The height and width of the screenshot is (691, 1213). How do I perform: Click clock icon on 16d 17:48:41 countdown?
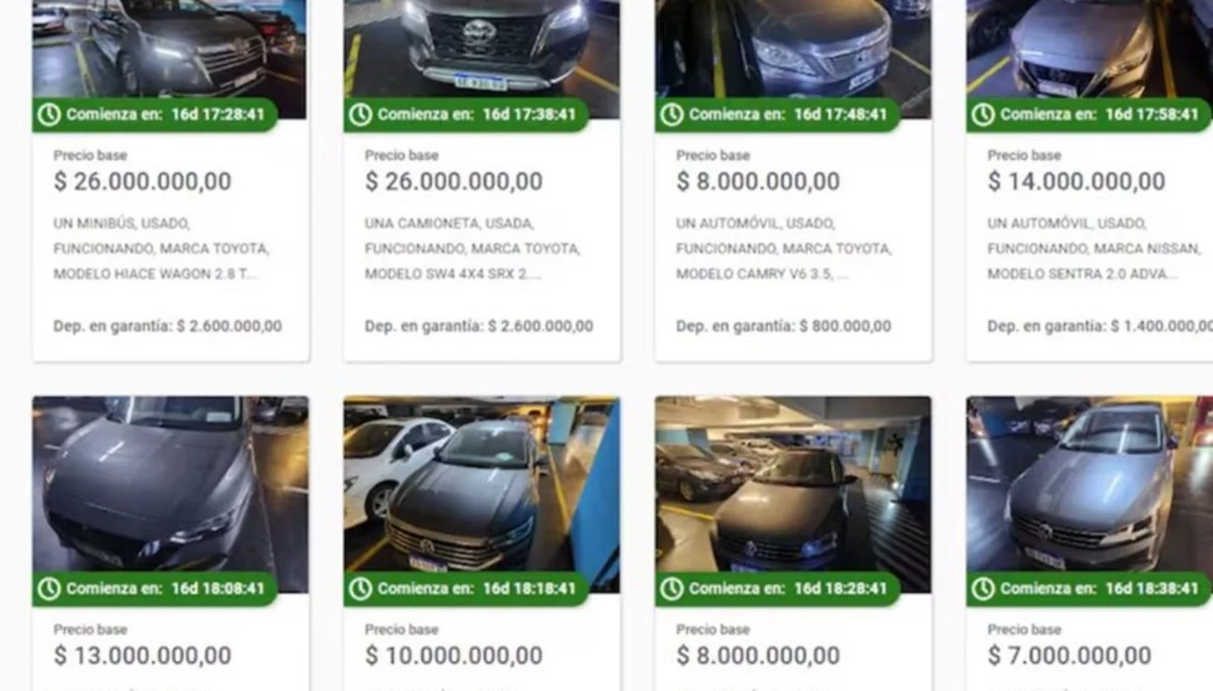[672, 115]
